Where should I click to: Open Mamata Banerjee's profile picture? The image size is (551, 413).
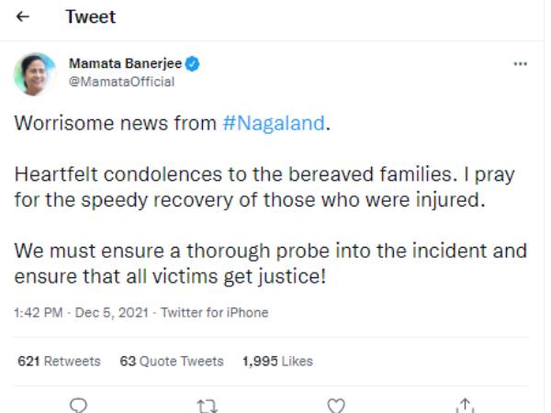[36, 73]
